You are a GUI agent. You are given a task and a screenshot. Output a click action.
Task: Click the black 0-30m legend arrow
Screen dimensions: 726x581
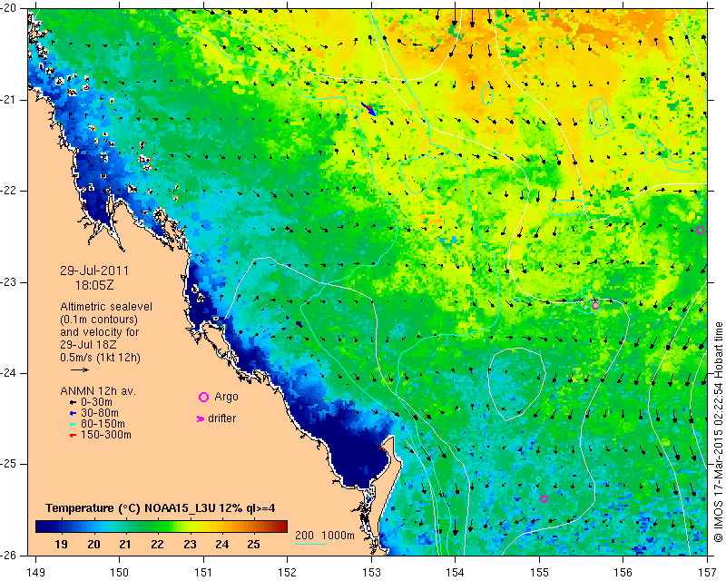click(x=73, y=403)
